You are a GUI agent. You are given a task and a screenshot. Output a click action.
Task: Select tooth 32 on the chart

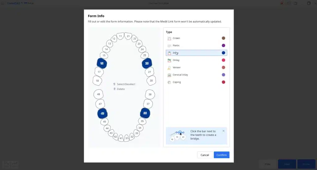click(x=132, y=137)
